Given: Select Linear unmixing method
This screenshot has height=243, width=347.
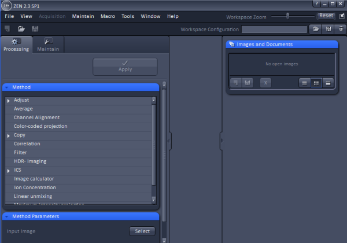Looking at the screenshot, I should (78, 196).
